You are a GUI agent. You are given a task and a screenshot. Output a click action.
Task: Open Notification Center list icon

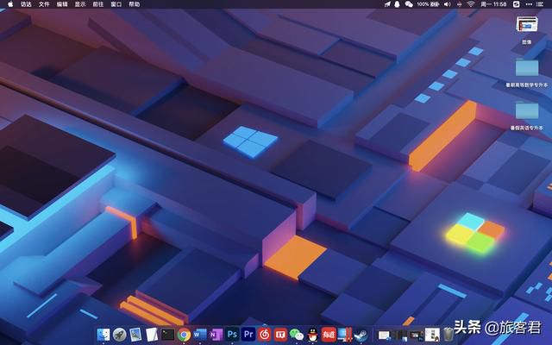[x=540, y=4]
